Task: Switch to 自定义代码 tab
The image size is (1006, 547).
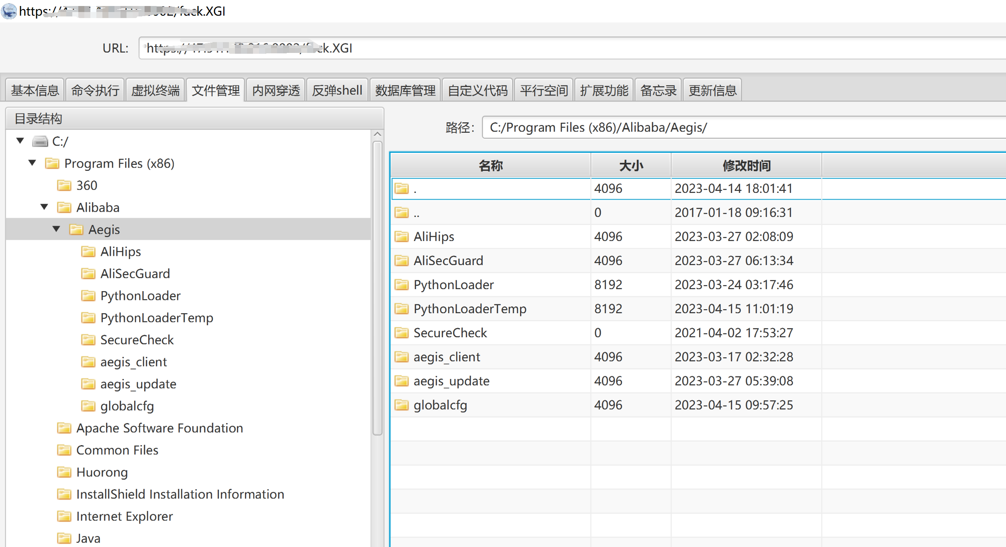Action: (x=477, y=91)
